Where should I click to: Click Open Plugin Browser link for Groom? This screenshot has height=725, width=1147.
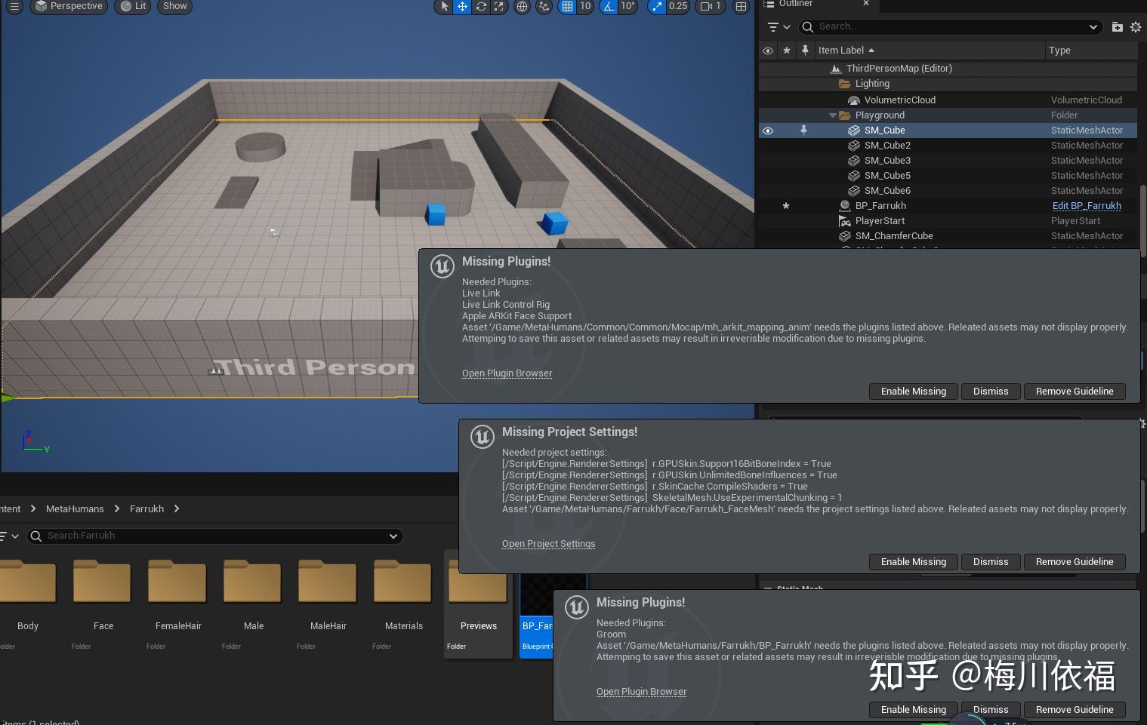coord(641,692)
